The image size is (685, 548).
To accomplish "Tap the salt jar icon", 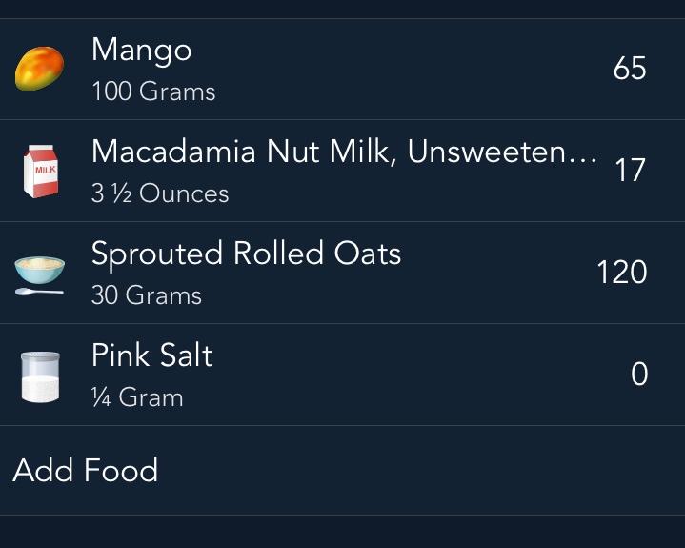I will click(40, 375).
